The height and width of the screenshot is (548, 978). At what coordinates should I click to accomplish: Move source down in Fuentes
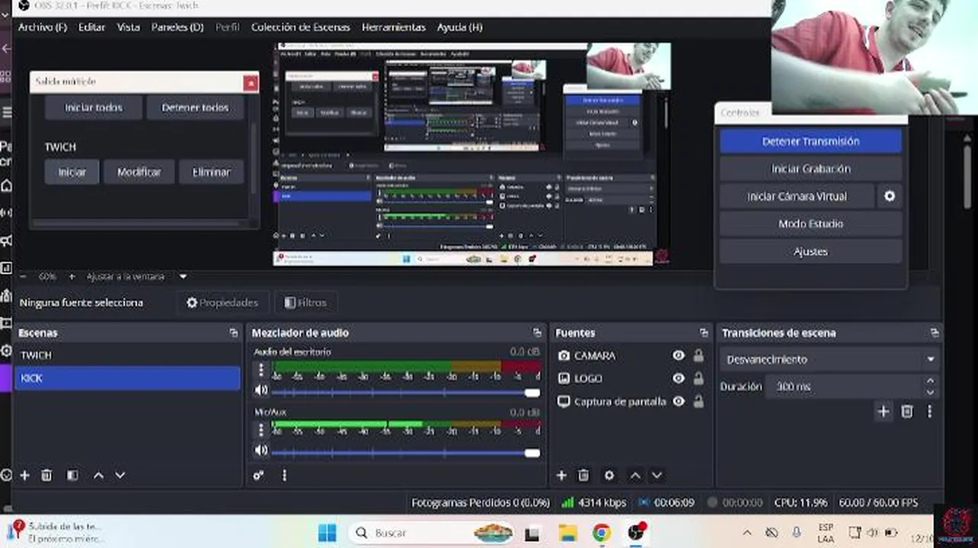(657, 475)
